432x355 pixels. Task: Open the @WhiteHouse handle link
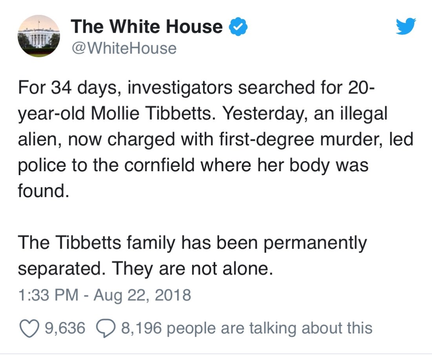point(123,49)
